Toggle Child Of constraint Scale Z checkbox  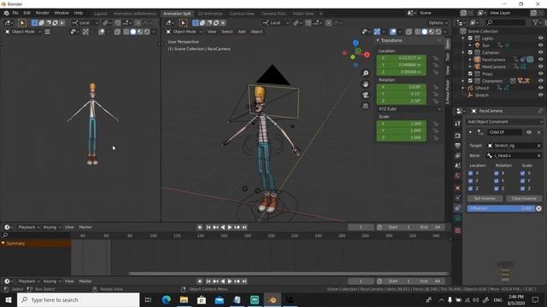pos(522,188)
